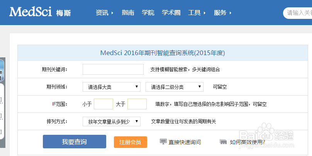Open the 学术圈 page
This screenshot has height=156, width=312.
(x=171, y=13)
